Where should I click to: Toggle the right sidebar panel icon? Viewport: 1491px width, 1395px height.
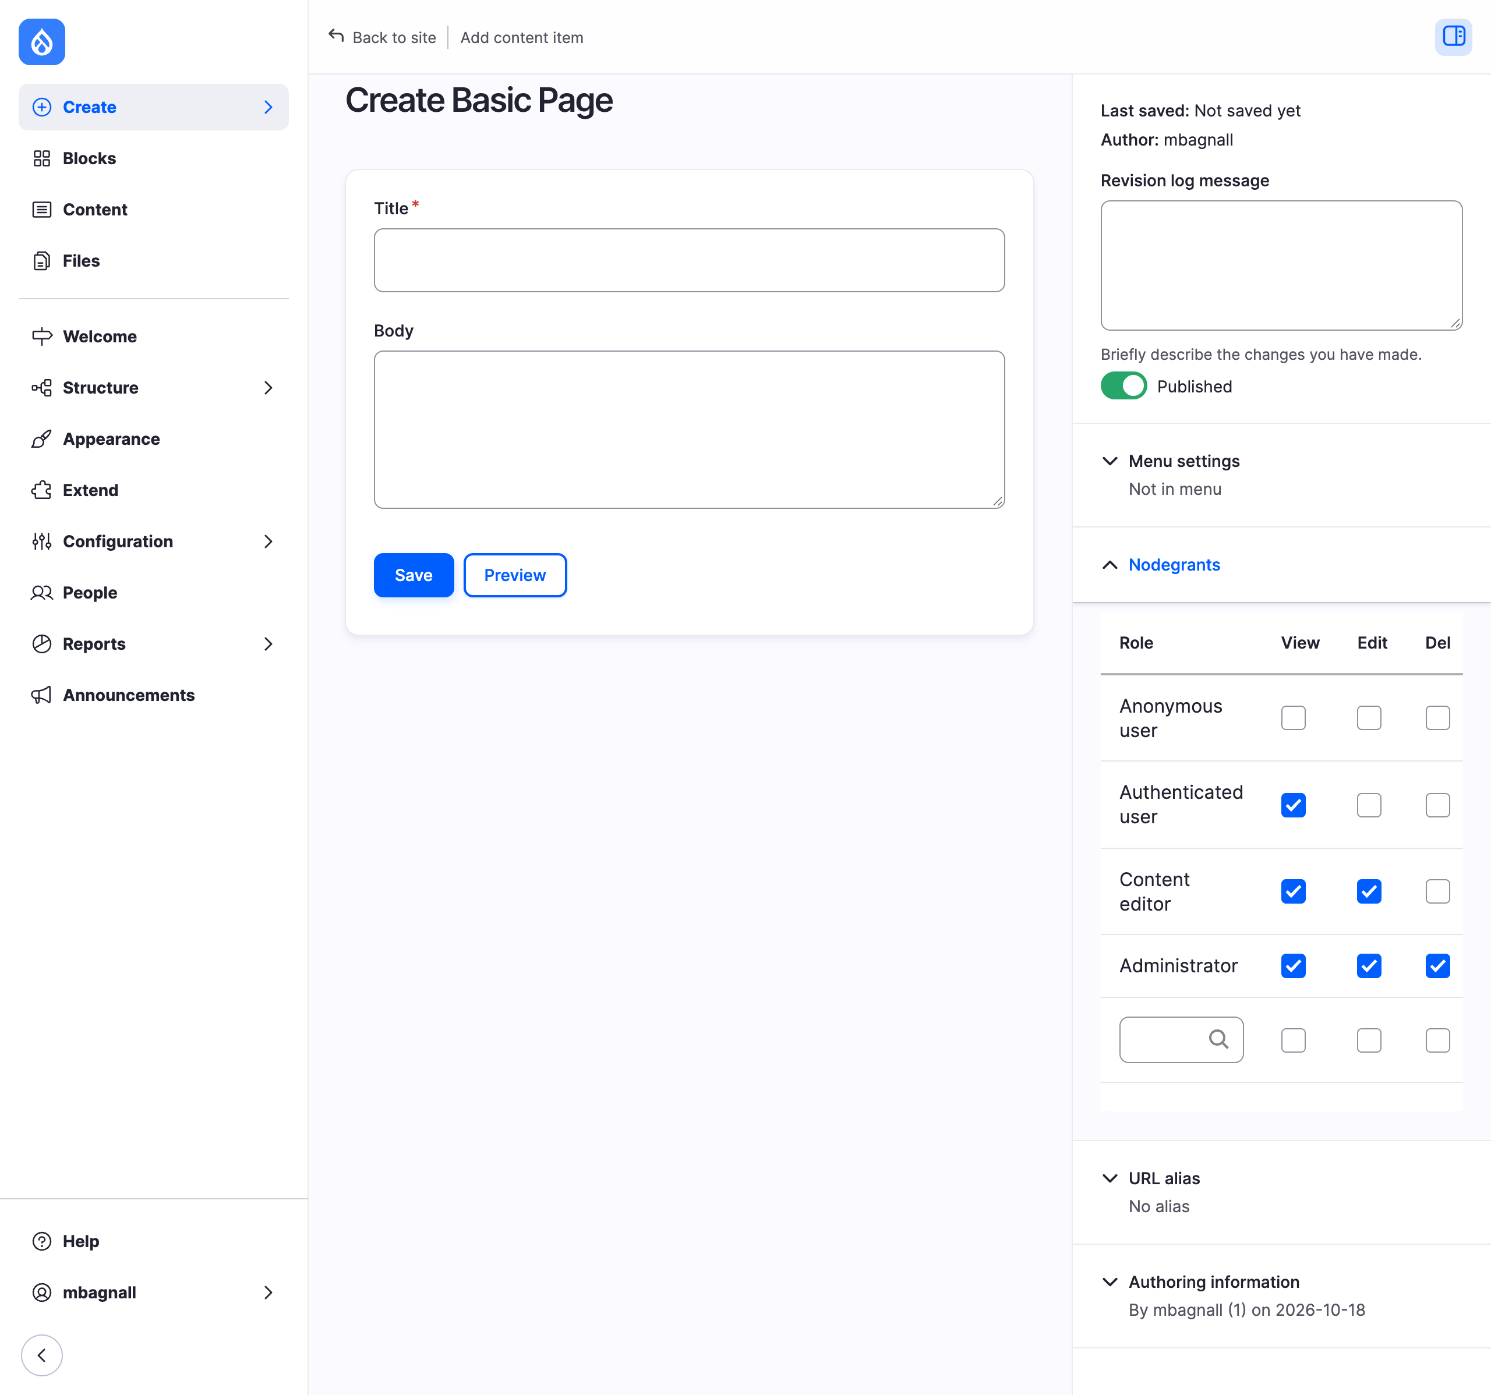tap(1454, 37)
